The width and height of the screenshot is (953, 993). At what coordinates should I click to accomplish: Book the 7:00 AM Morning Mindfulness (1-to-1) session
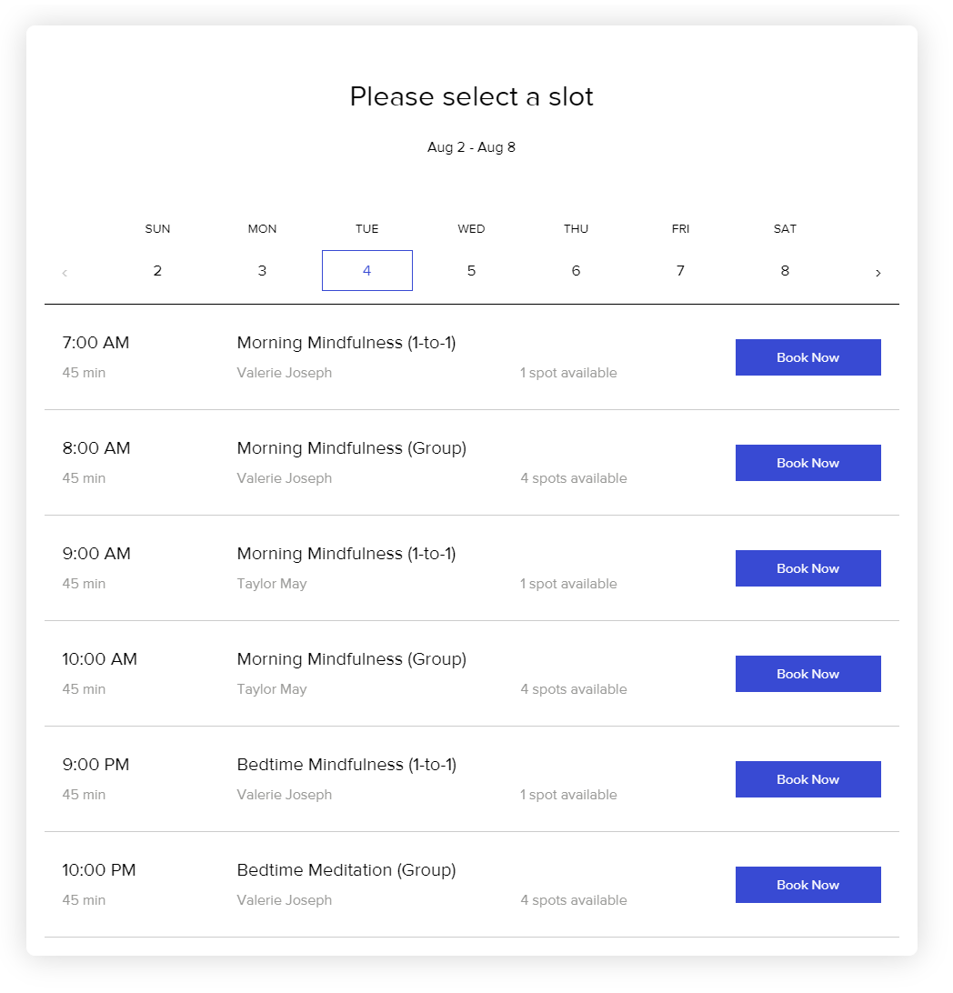(808, 357)
